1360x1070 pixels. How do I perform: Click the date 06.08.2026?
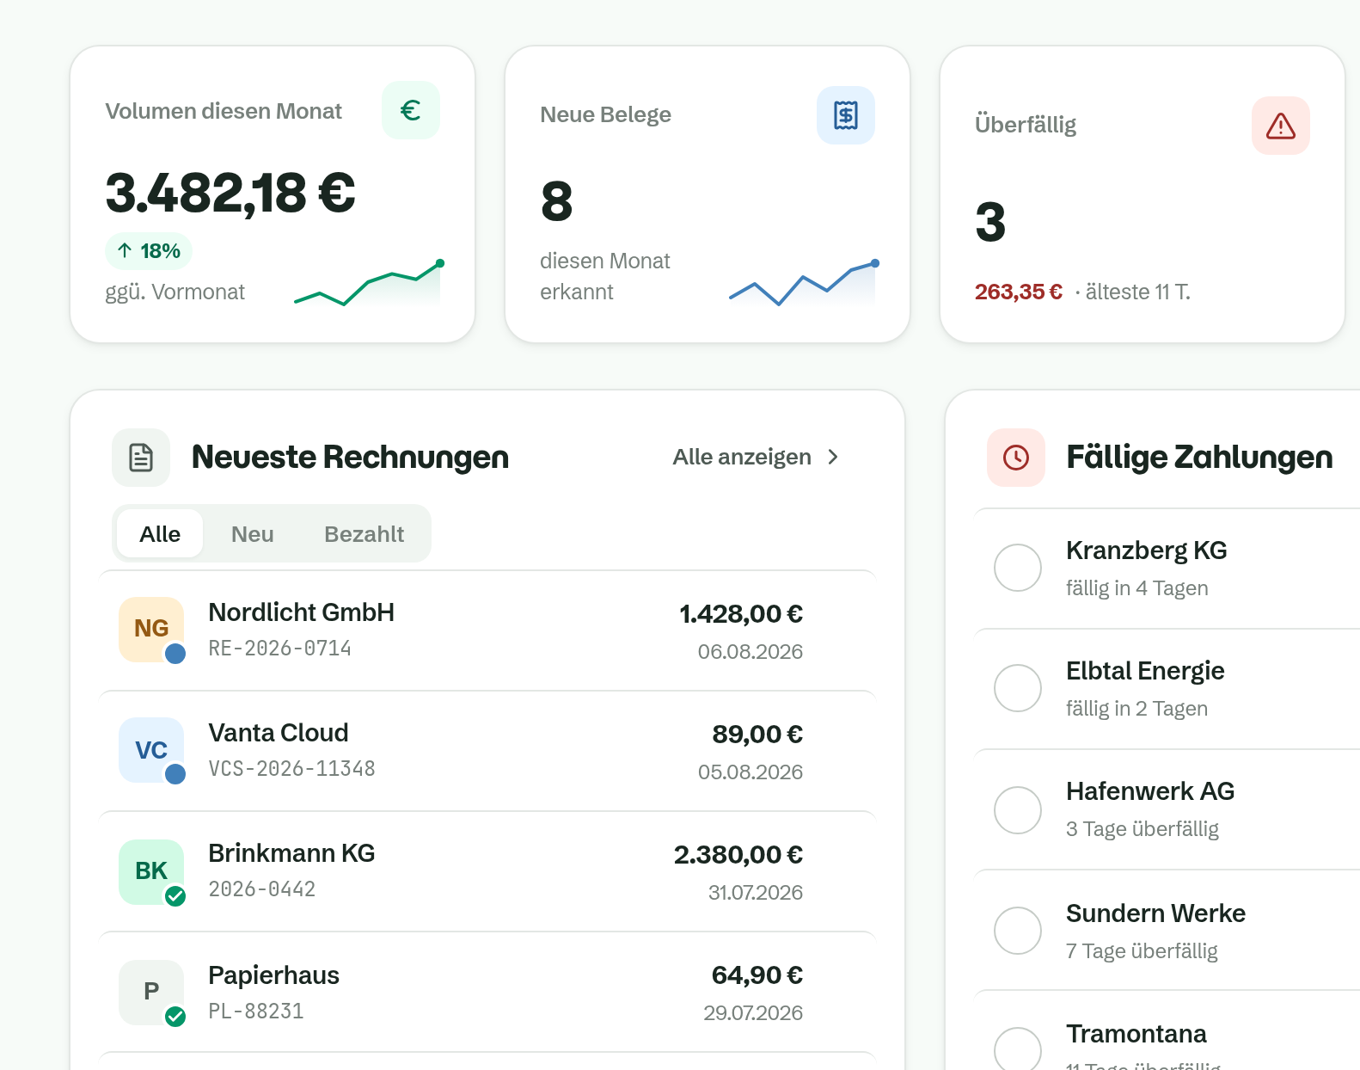pos(750,652)
